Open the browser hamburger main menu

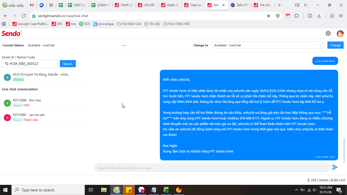341,16
